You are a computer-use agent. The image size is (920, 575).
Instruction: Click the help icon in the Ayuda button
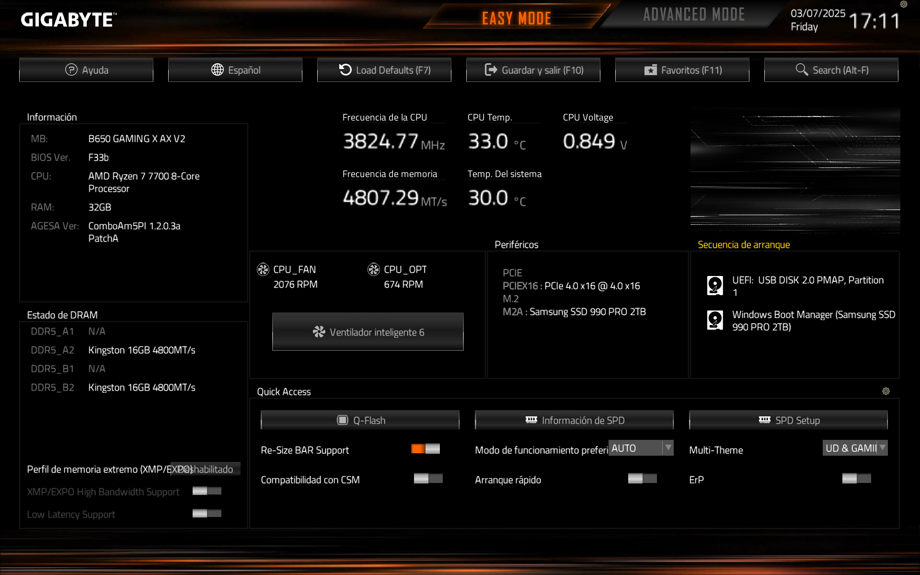click(71, 70)
